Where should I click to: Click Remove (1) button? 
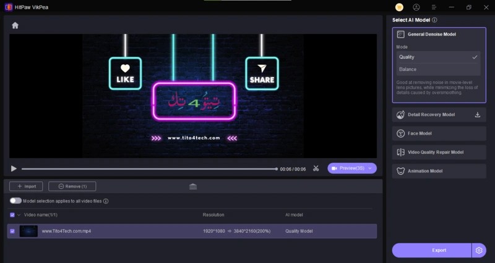coord(72,186)
